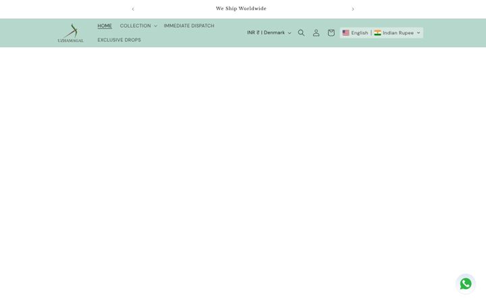Click the Uzhamagal logo
This screenshot has width=486, height=304.
[x=71, y=33]
